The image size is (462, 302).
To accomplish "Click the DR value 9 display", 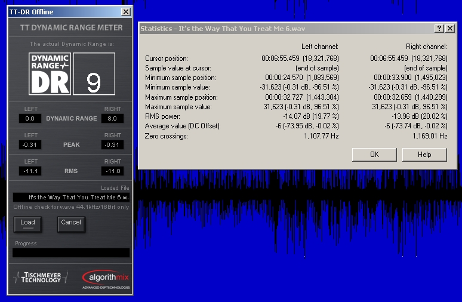I will 94,73.
